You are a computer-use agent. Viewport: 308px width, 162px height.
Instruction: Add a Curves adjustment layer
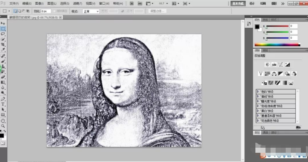(x=281, y=65)
